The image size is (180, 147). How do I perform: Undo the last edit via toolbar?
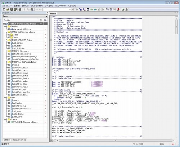tap(37, 9)
